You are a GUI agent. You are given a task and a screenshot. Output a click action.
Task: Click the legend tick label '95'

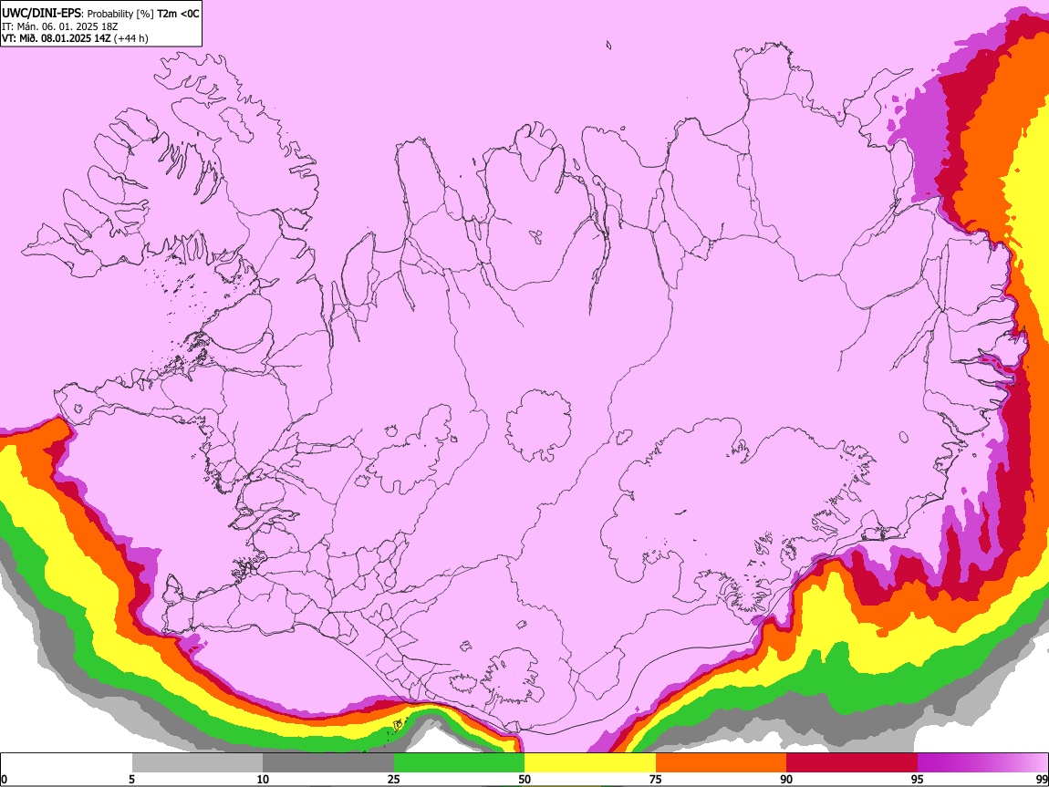tap(918, 779)
